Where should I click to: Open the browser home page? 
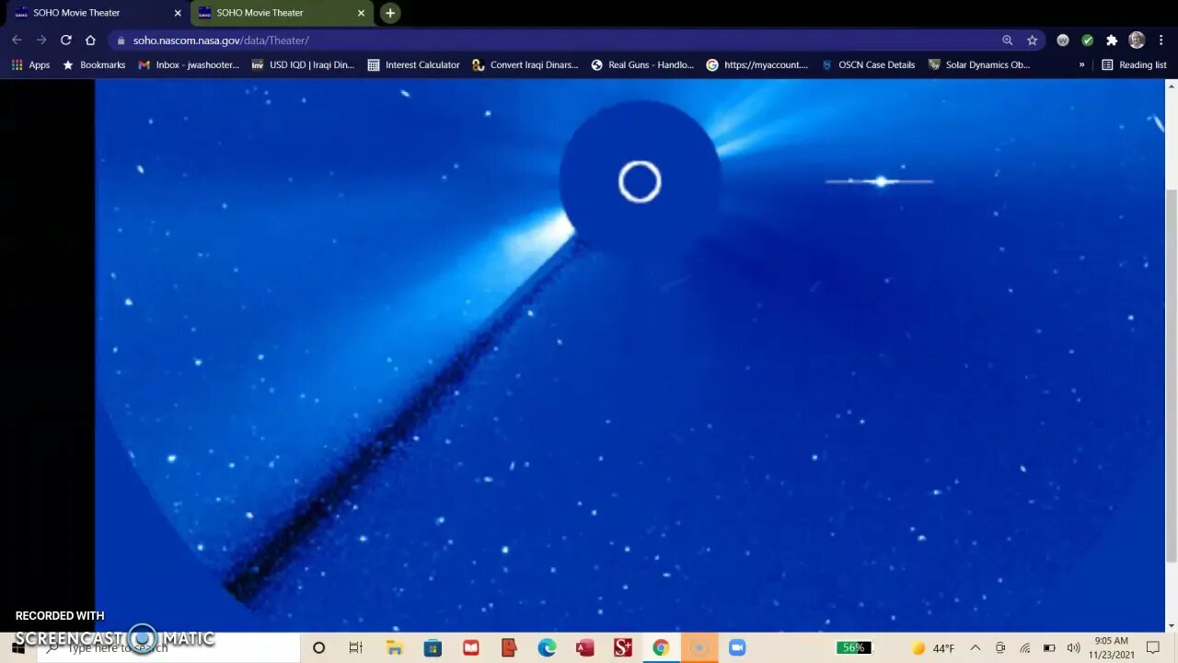pos(90,40)
